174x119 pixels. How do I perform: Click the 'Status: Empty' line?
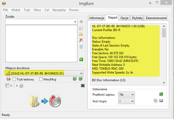(x=101, y=42)
